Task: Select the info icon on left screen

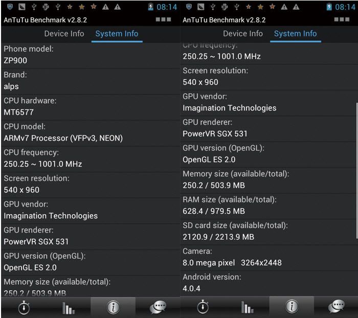Action: click(x=113, y=307)
